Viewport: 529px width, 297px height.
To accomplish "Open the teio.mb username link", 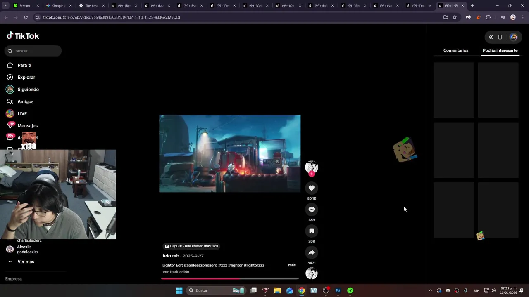I will coord(171,256).
